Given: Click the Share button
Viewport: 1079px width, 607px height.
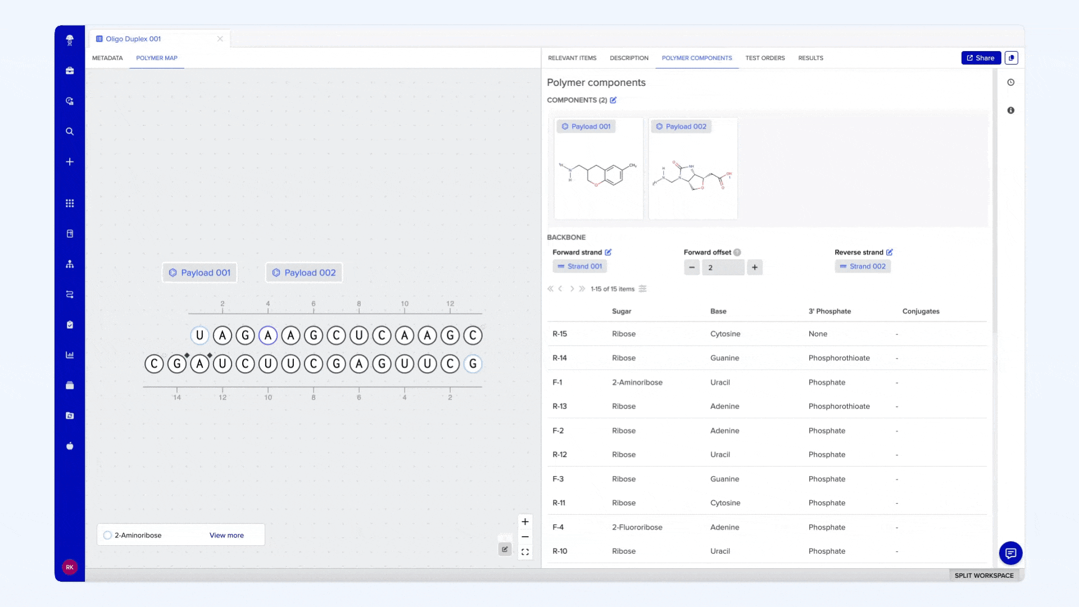Looking at the screenshot, I should pos(981,58).
